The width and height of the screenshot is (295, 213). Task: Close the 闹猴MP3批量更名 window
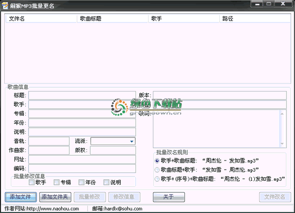[x=283, y=4]
